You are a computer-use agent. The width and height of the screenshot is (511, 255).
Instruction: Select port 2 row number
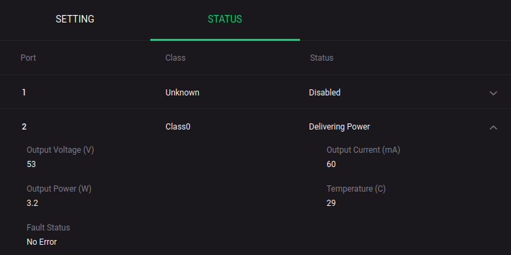click(x=24, y=127)
